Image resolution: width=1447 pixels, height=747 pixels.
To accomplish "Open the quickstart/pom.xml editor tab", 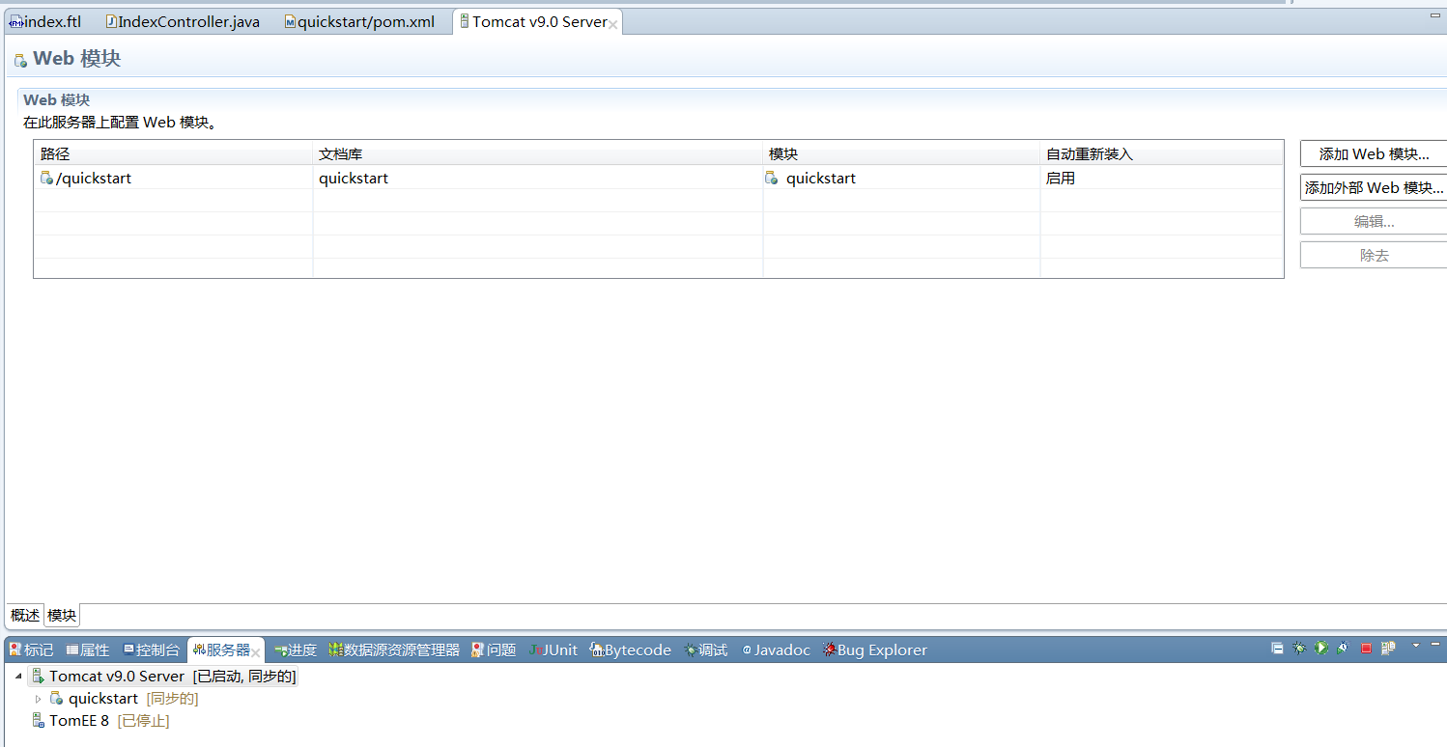I will [359, 20].
